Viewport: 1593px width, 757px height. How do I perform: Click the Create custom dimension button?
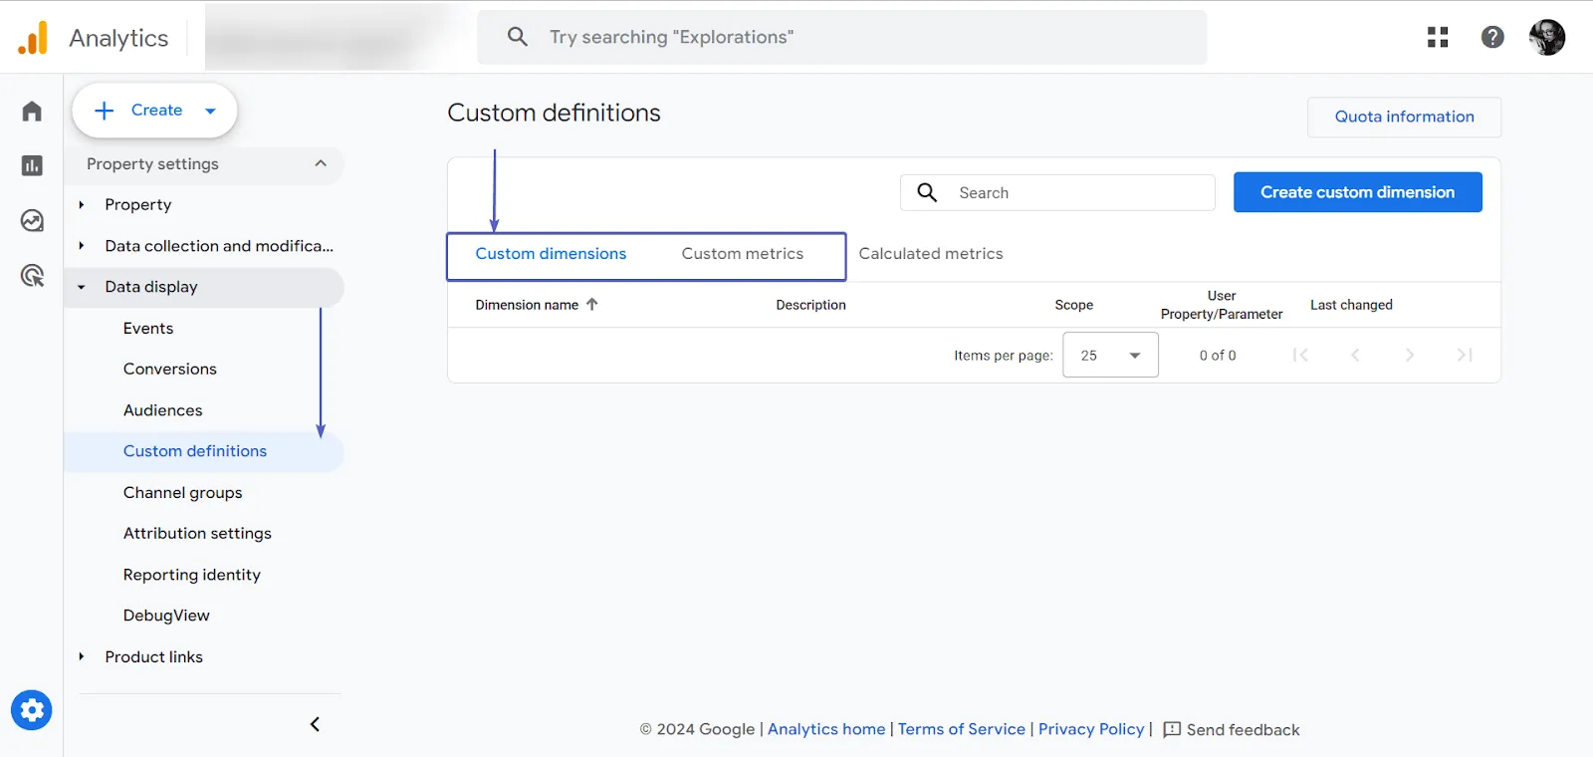1357,192
